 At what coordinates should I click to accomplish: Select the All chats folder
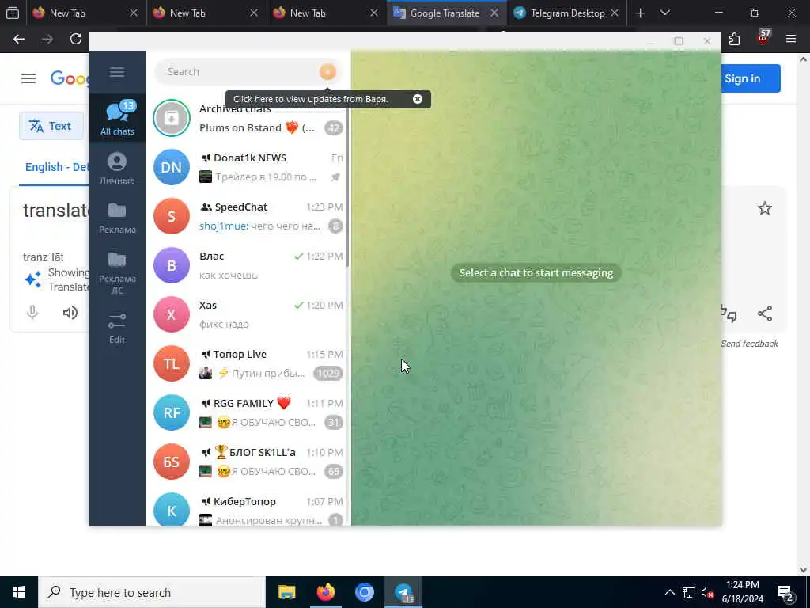click(x=117, y=119)
